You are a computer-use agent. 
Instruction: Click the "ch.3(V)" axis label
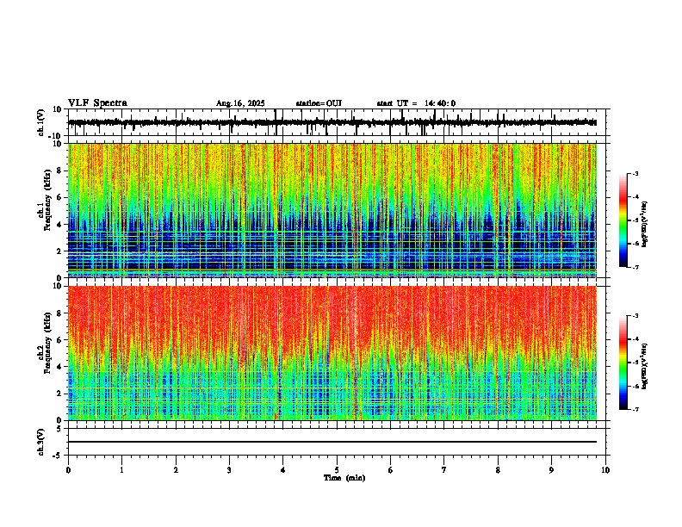tap(41, 443)
